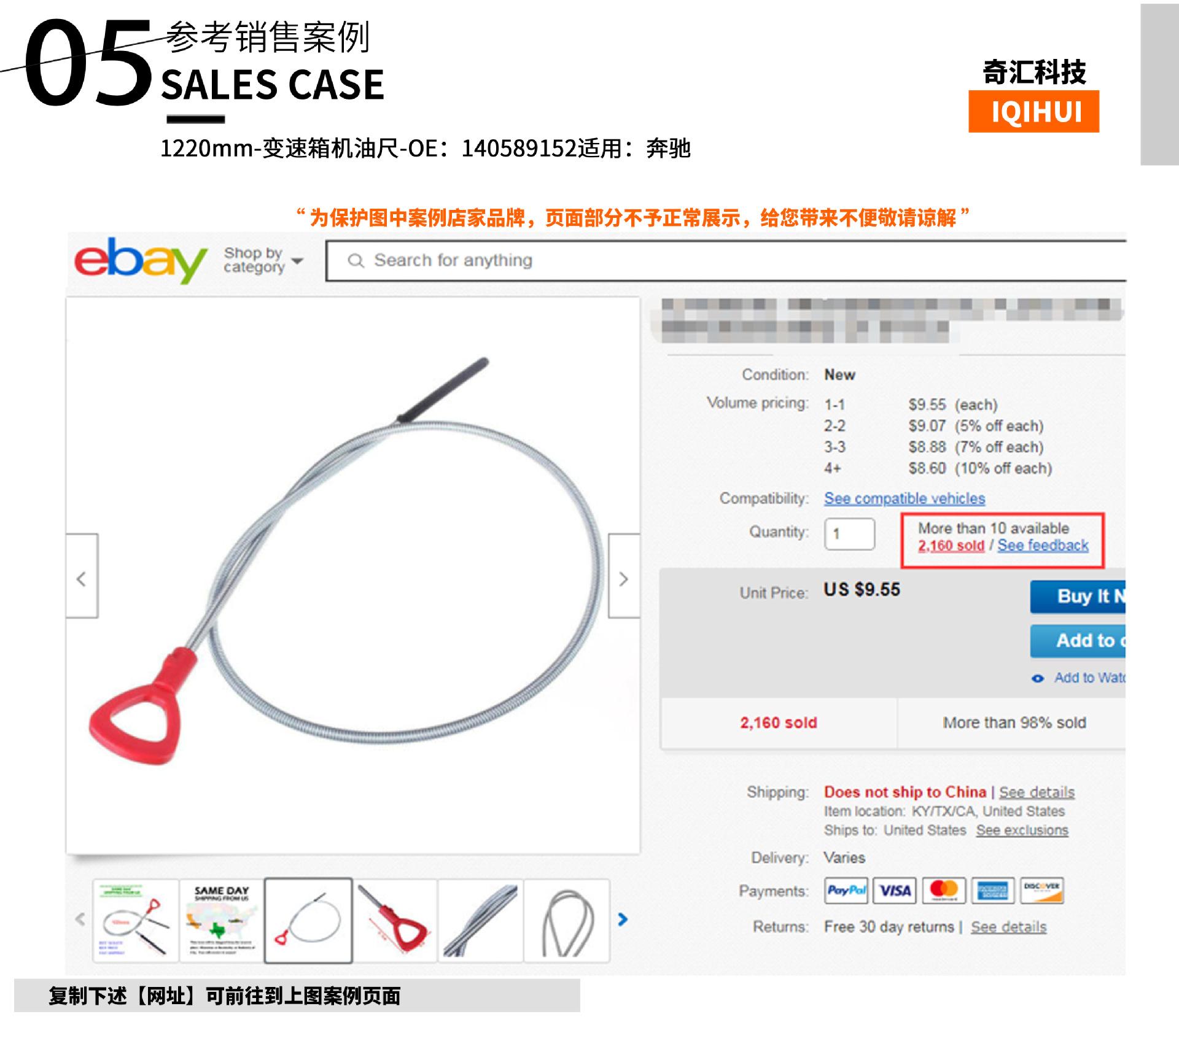This screenshot has height=1060, width=1179.
Task: Click the eBay logo
Action: [140, 260]
